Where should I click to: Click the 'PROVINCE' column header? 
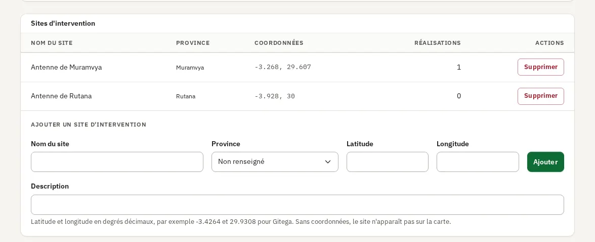pos(193,43)
